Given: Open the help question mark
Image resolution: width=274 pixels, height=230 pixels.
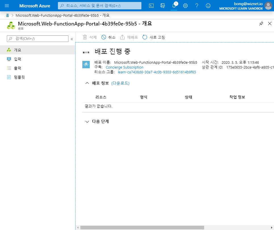Looking at the screenshot, I should pyautogui.click(x=197, y=6).
